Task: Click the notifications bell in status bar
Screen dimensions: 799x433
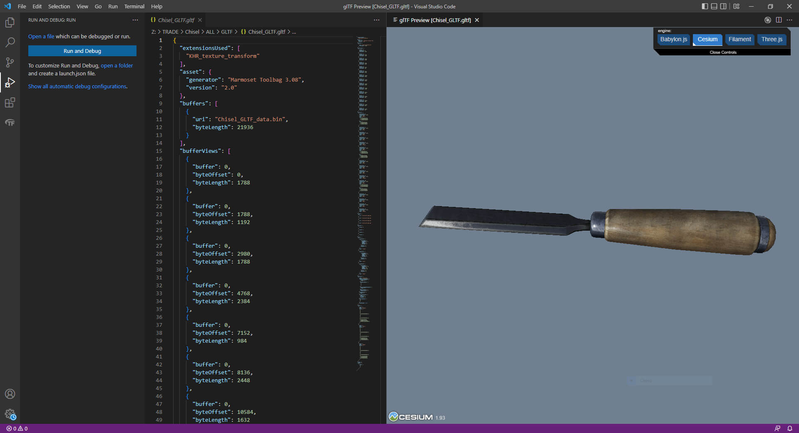Action: click(789, 428)
